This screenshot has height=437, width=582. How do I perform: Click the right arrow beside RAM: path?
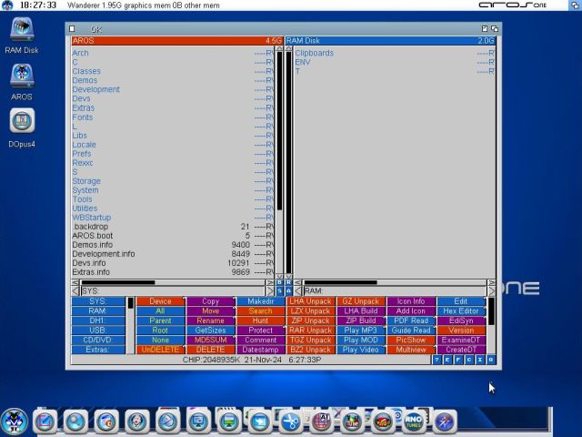click(x=492, y=291)
